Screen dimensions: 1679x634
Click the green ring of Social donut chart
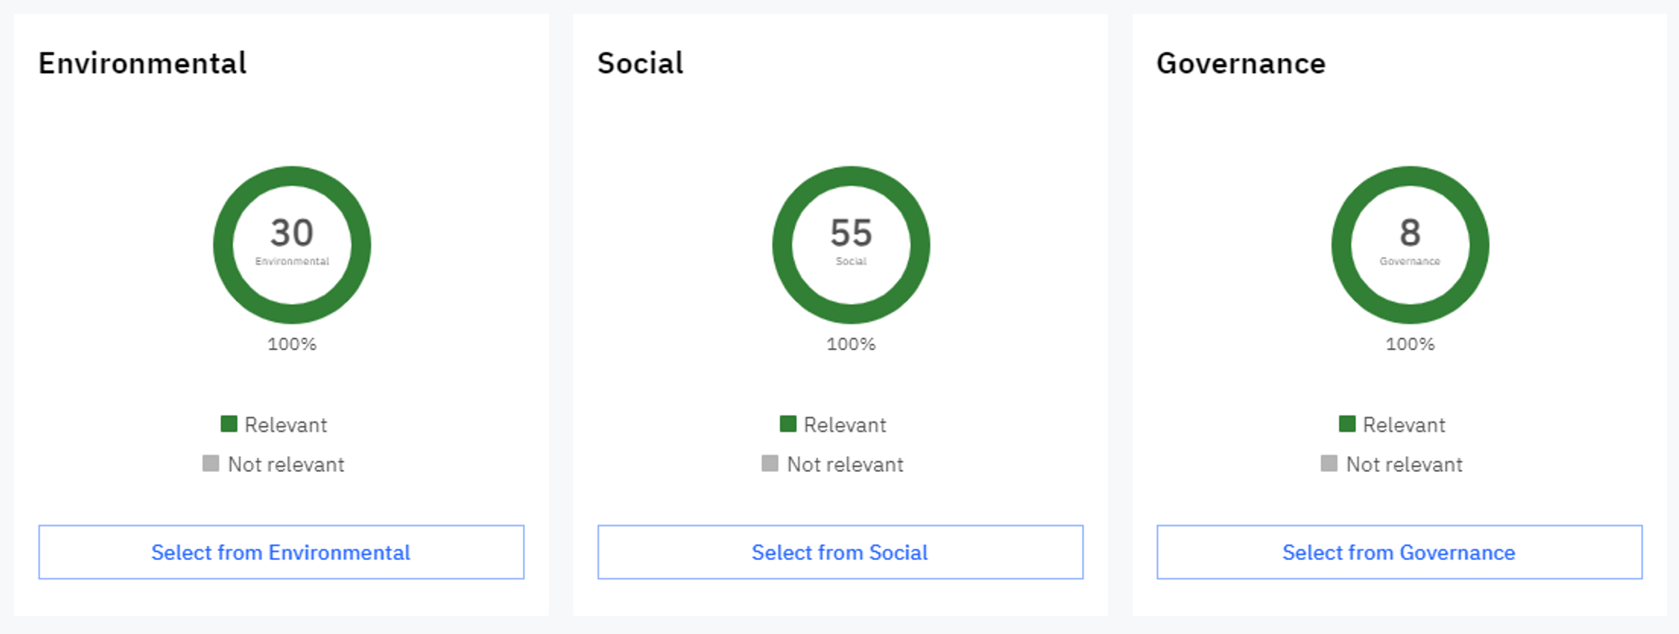point(782,245)
